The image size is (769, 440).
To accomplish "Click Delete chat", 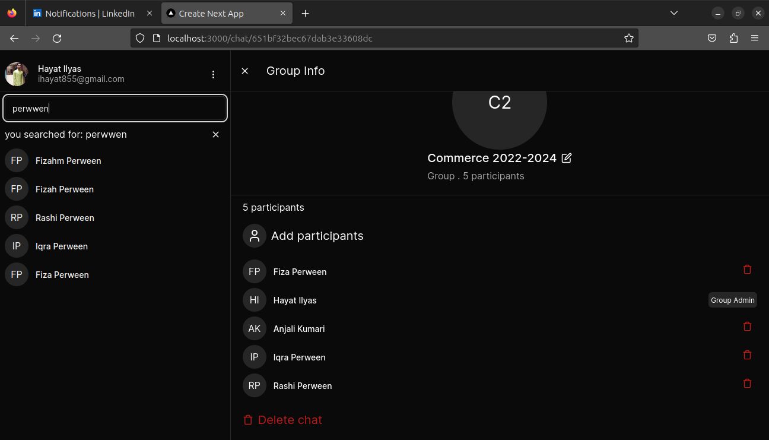I will click(x=282, y=420).
